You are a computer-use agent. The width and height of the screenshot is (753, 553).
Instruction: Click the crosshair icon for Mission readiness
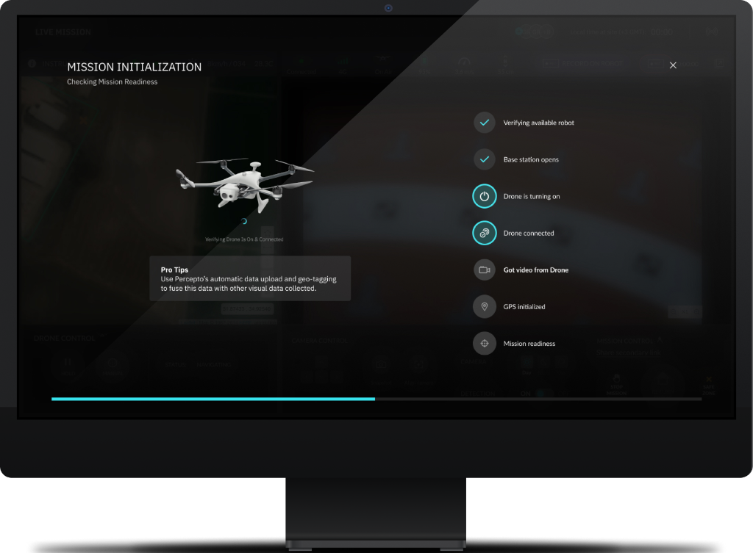(485, 344)
